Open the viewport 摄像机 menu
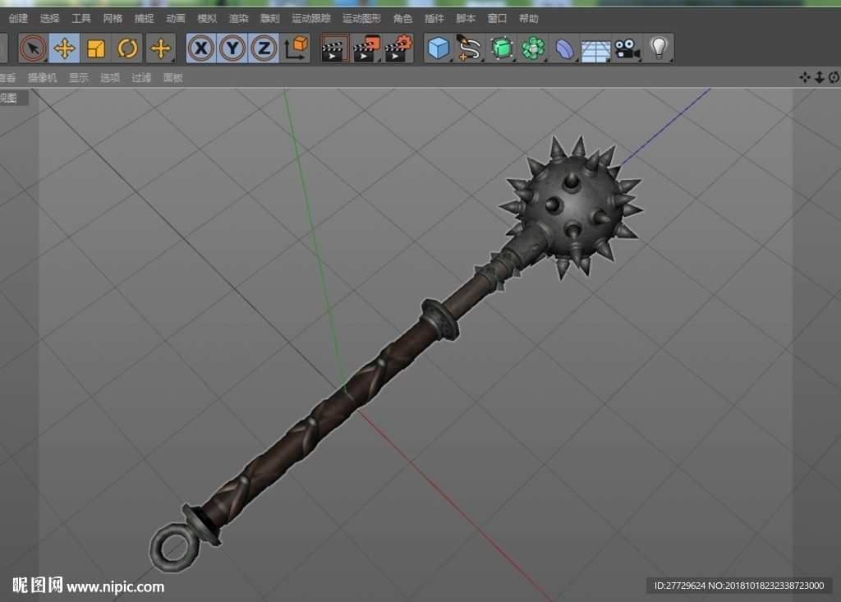This screenshot has height=602, width=841. click(x=42, y=78)
